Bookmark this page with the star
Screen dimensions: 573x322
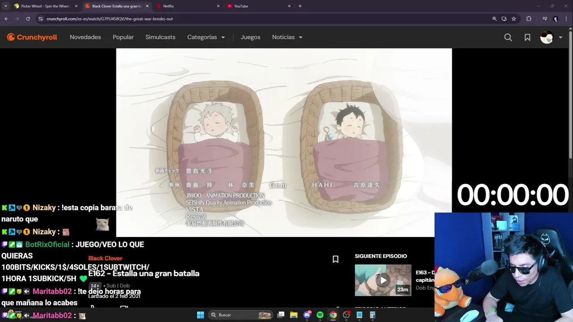514,19
